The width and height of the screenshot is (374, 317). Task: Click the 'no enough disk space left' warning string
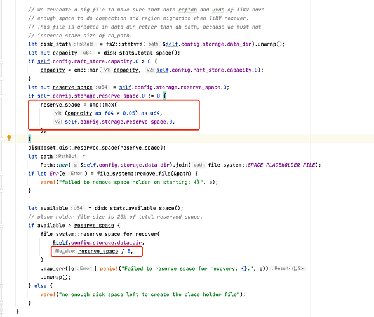(149, 294)
